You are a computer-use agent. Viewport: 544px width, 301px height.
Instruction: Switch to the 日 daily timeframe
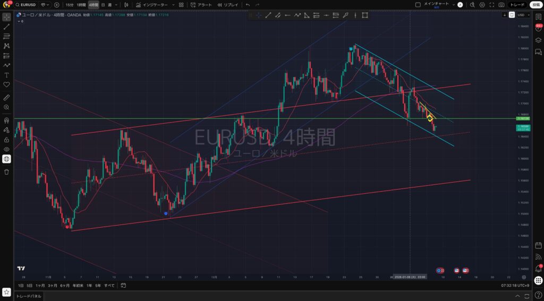(103, 5)
